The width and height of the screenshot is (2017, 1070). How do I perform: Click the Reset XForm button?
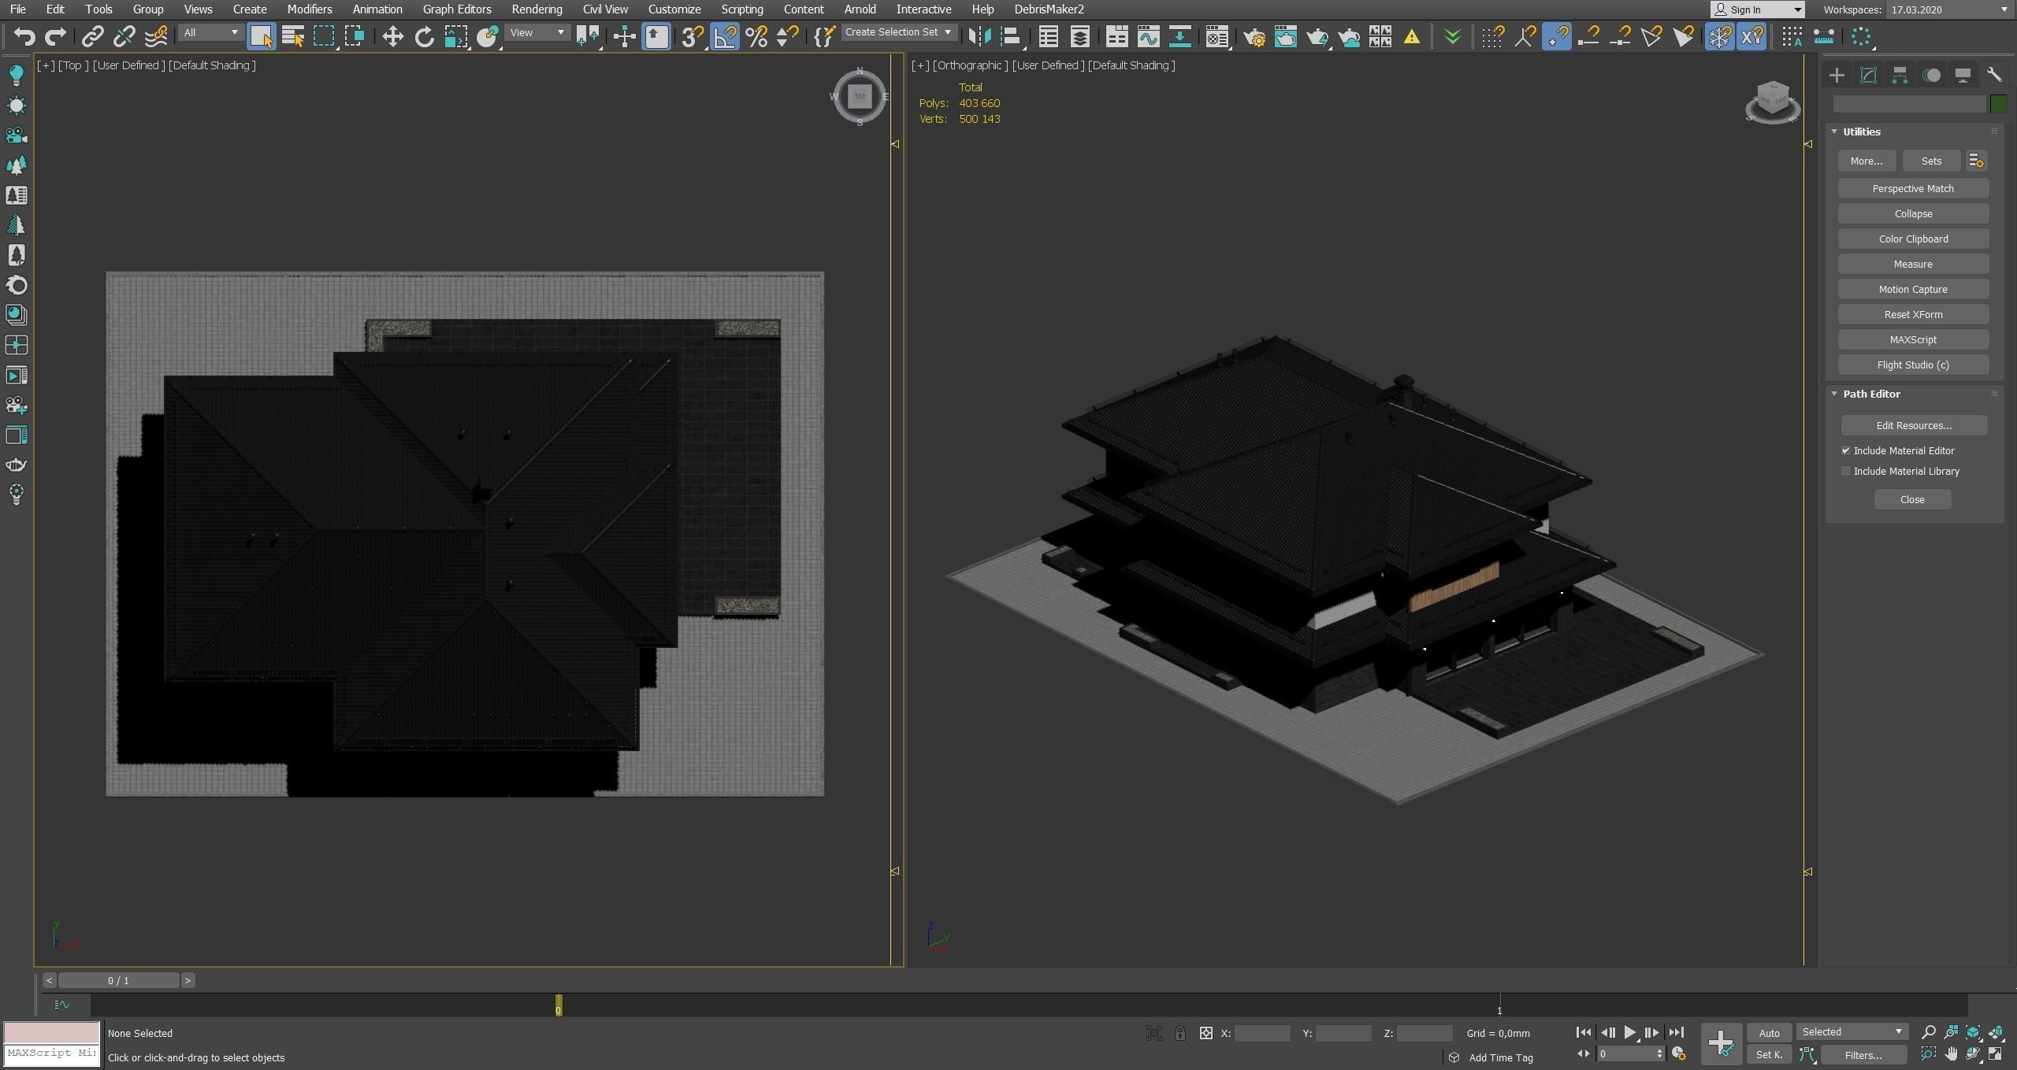[x=1913, y=314]
